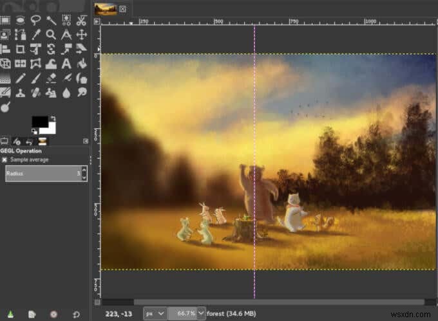Screen dimensions: 438x321
Task: Open the dock tab configuration menu
Action: coord(86,142)
